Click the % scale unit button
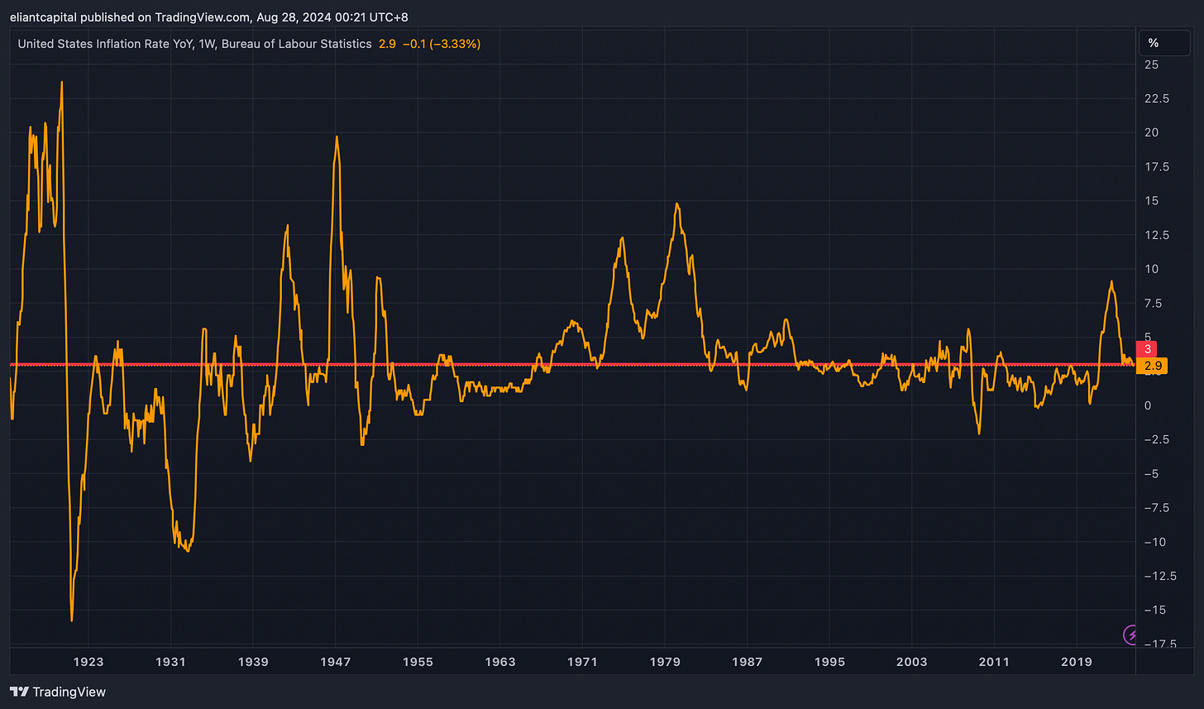The height and width of the screenshot is (709, 1204). (x=1164, y=43)
